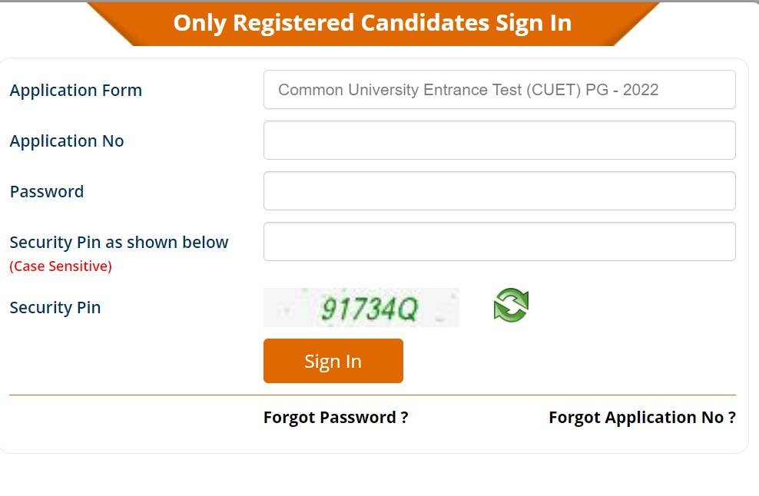This screenshot has height=496, width=759.
Task: Select the Security Pin entry field
Action: tap(499, 242)
